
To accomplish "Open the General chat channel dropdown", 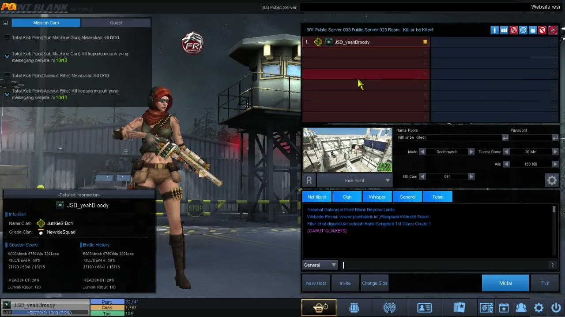I will (x=320, y=265).
